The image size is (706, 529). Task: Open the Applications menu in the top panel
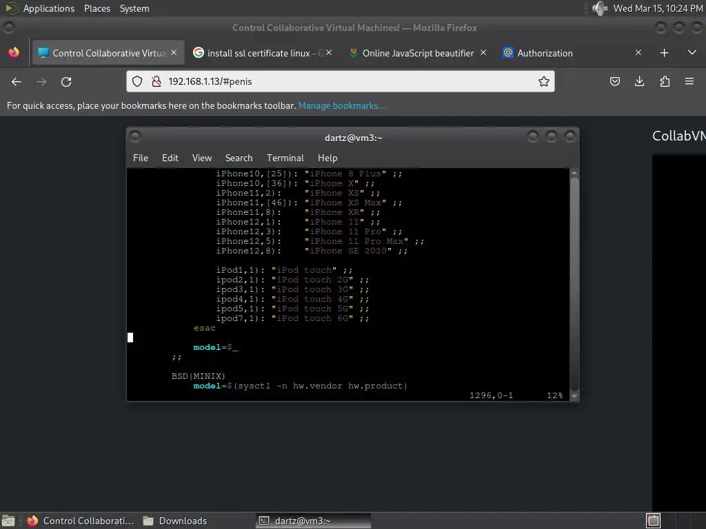(x=49, y=8)
